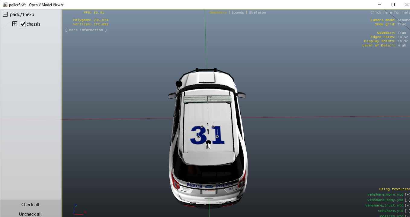
Task: Open the More information link
Action: point(86,30)
